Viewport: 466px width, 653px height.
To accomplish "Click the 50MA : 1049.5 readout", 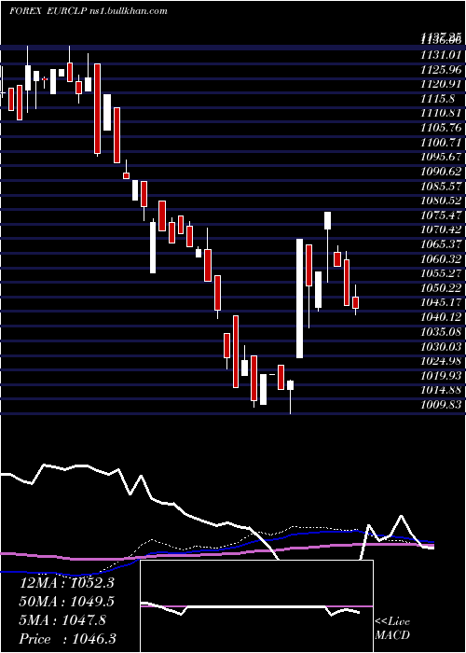I will 67,602.
